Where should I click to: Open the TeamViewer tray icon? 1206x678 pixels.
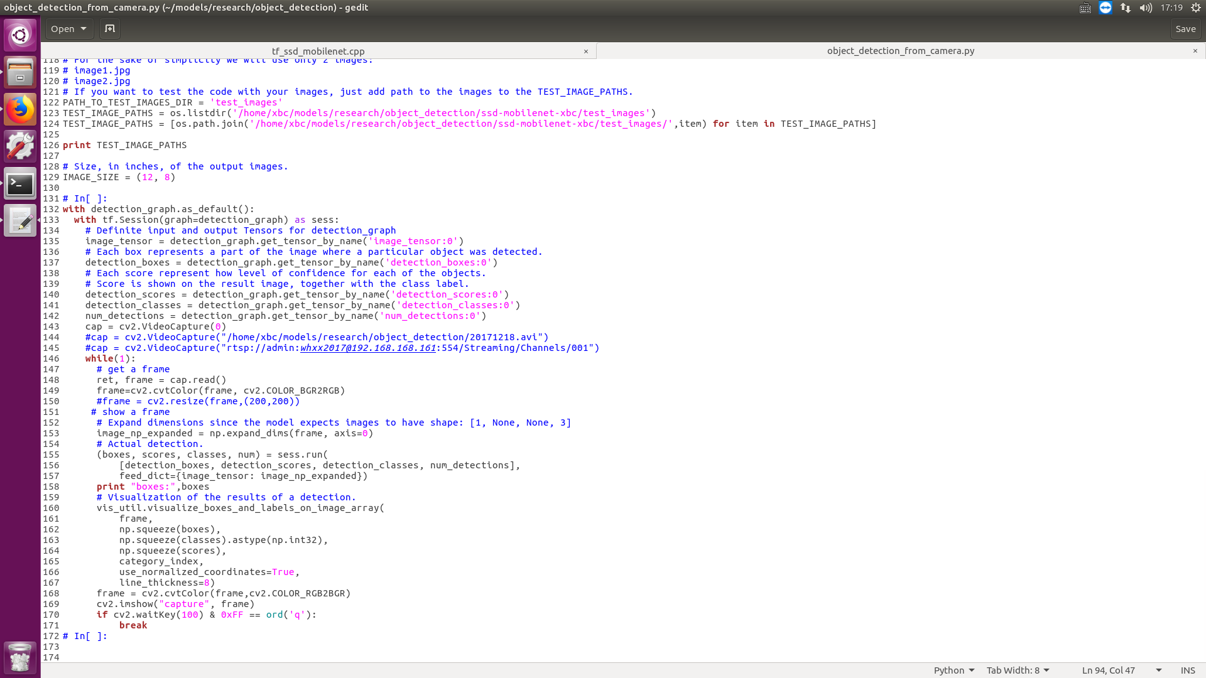[1105, 8]
